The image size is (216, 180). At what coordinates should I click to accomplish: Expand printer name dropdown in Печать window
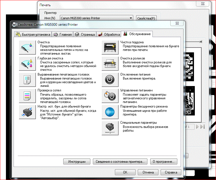pyautogui.click(x=131, y=18)
